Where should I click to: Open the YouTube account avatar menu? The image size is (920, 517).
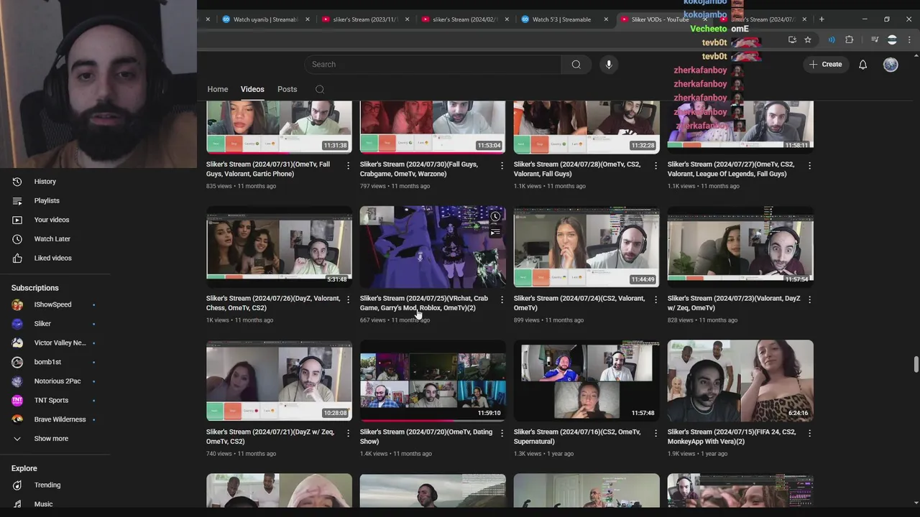(x=891, y=65)
